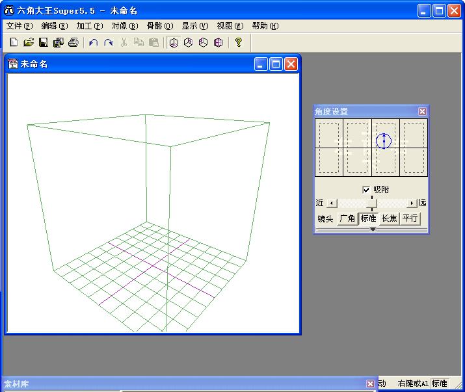This screenshot has width=465, height=392.
Task: Switch lens to 广角 wide angle
Action: [x=347, y=218]
